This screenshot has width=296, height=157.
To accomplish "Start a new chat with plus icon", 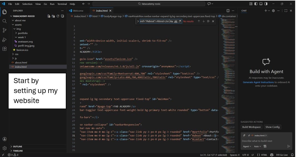I will (266, 11).
